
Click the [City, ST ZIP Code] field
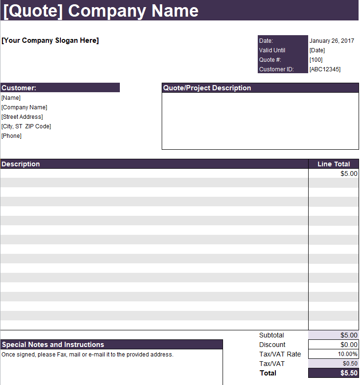pyautogui.click(x=26, y=126)
